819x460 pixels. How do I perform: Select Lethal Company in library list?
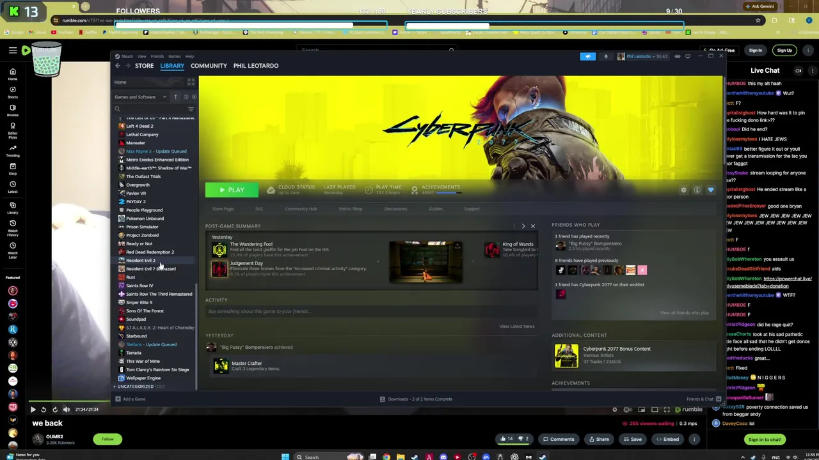(142, 134)
